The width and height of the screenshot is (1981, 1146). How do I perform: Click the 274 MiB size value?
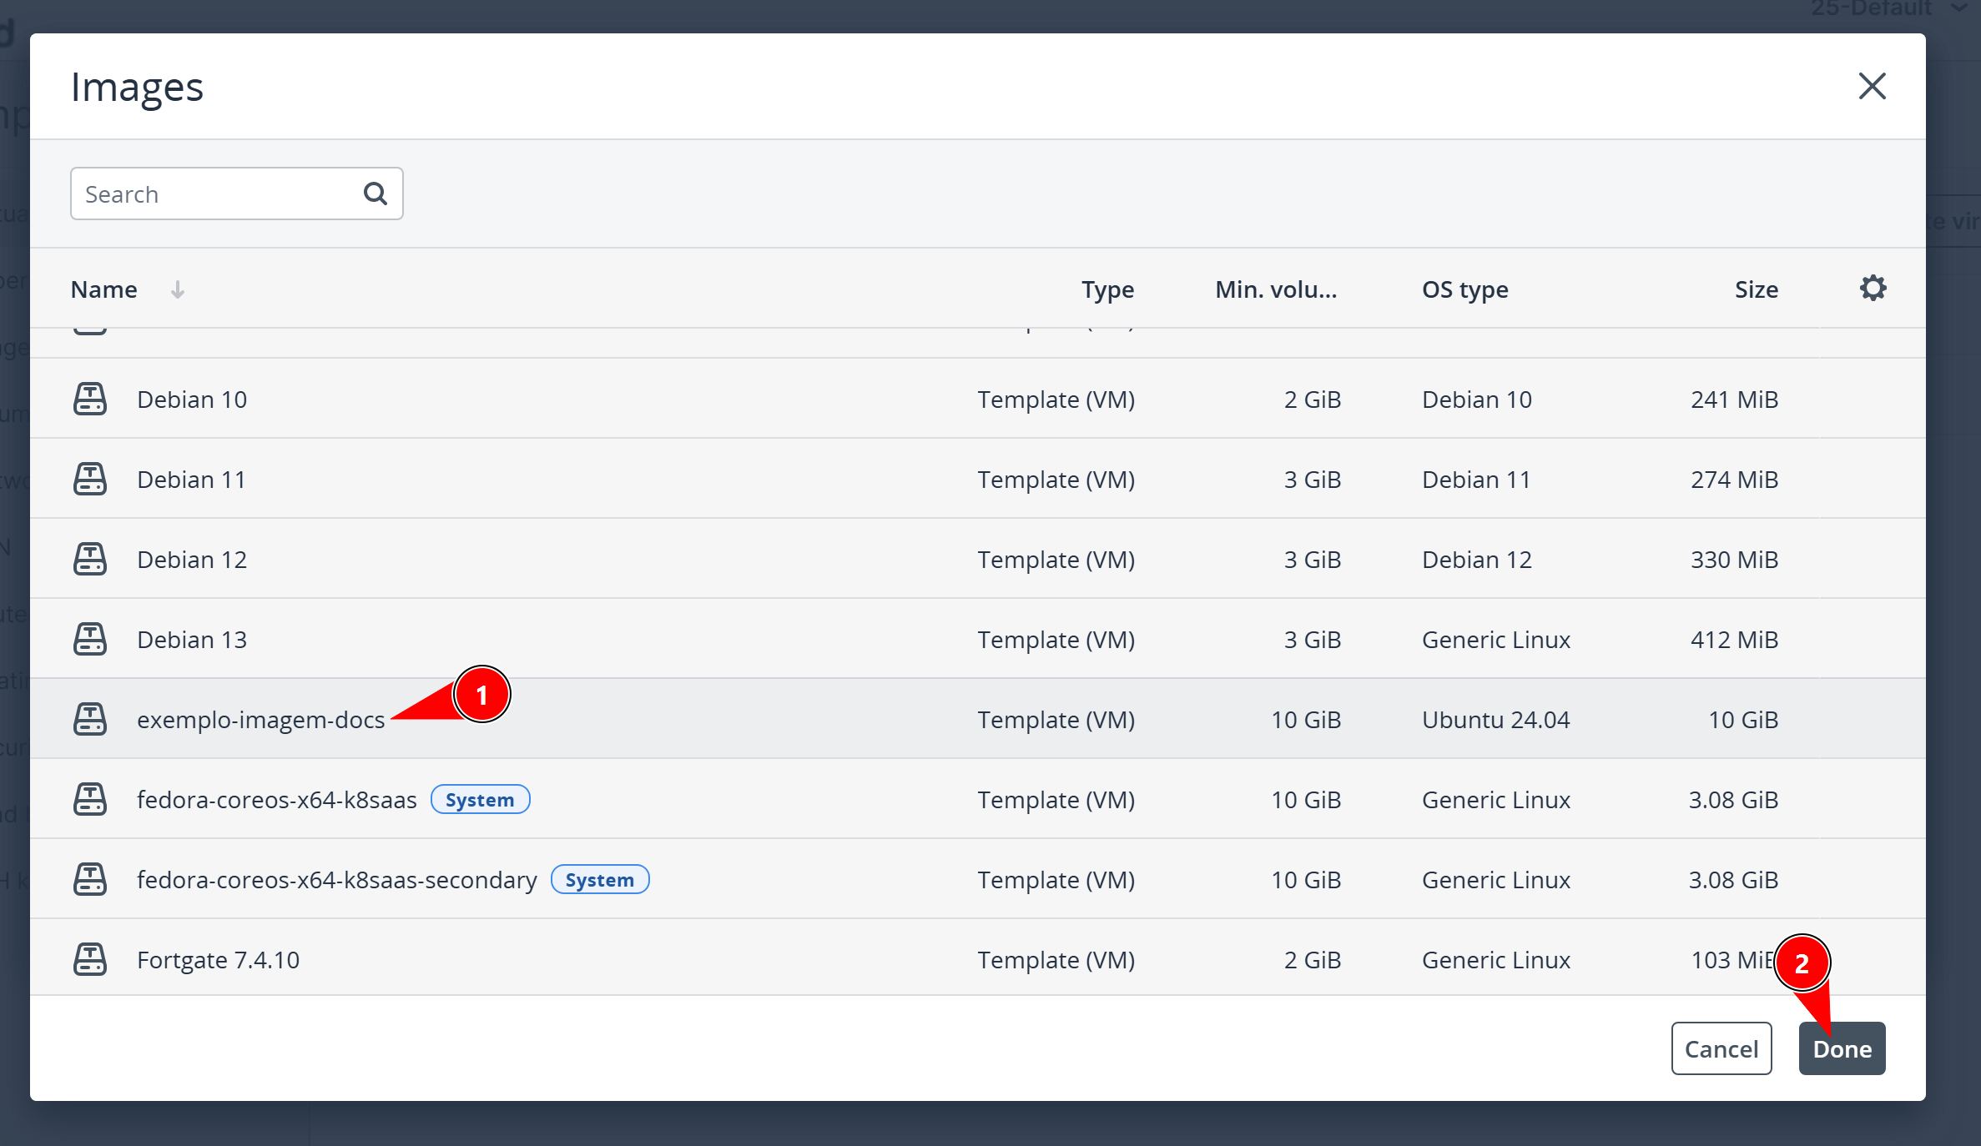1735,480
